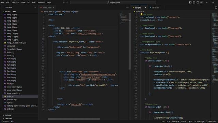Viewport: 218px width, 123px height.
Task: Close the index.html tab
Action: point(53,8)
